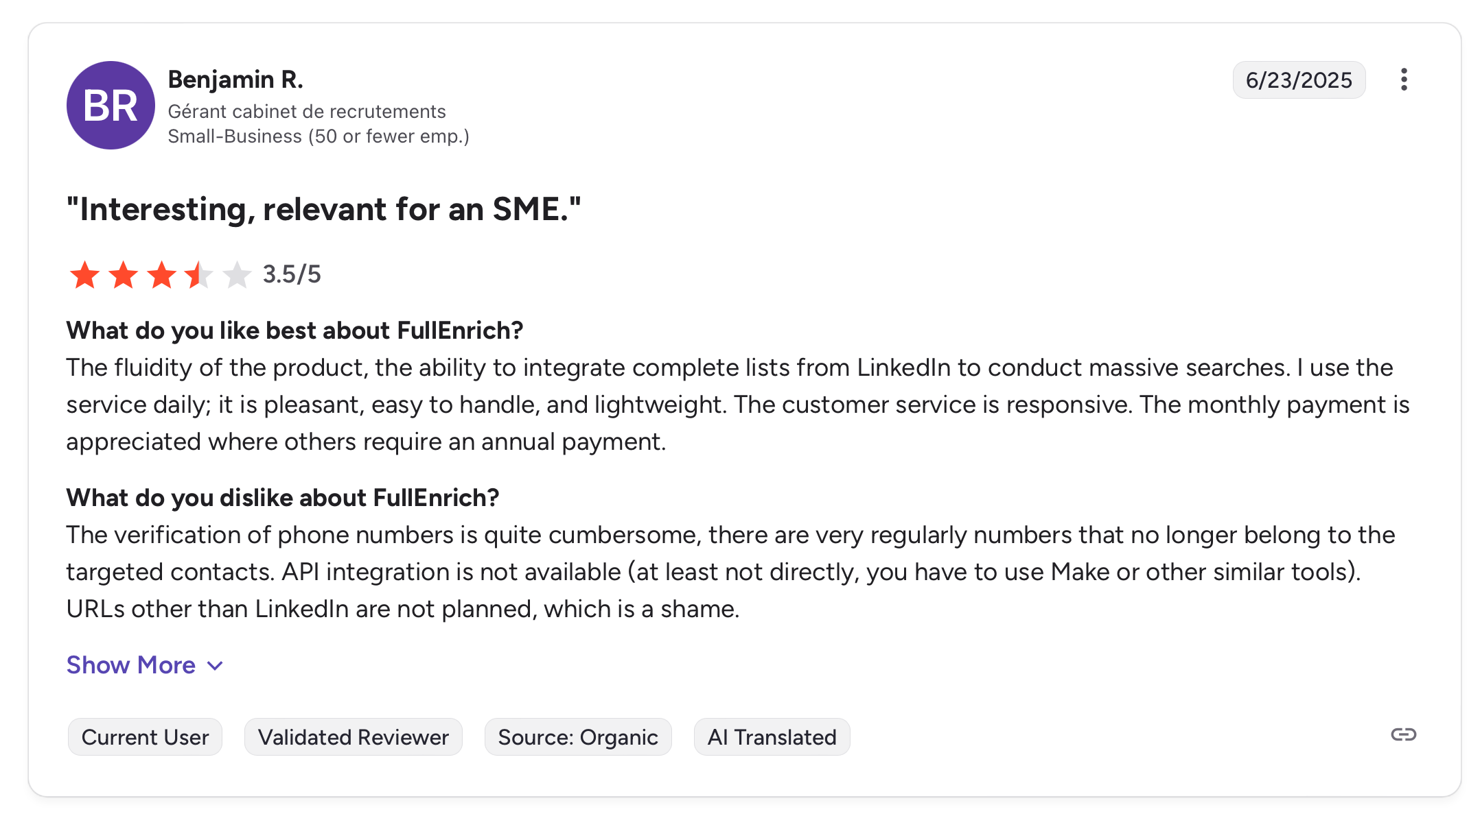The height and width of the screenshot is (816, 1480).
Task: Click the 6/23/2025 date badge
Action: tap(1298, 80)
